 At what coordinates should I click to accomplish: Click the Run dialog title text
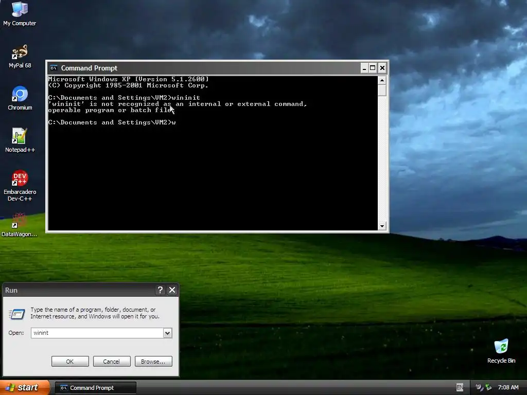pyautogui.click(x=11, y=290)
